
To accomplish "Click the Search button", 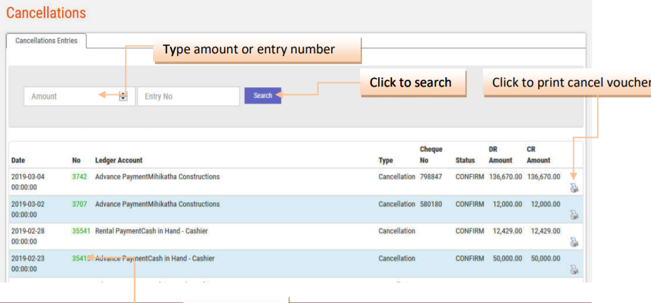I will tap(263, 95).
